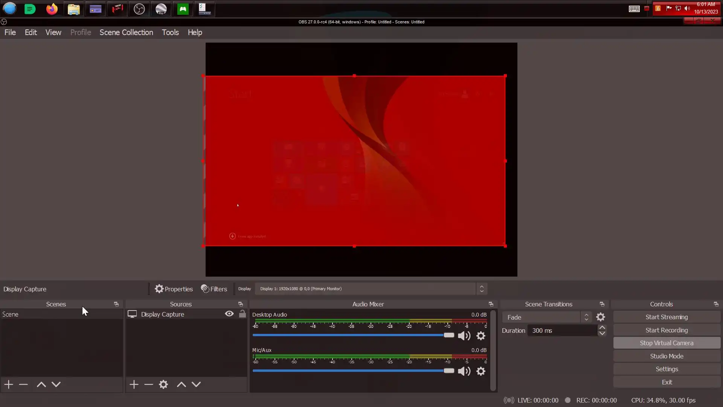Increase transition duration with up arrow
This screenshot has width=723, height=407.
coord(602,327)
